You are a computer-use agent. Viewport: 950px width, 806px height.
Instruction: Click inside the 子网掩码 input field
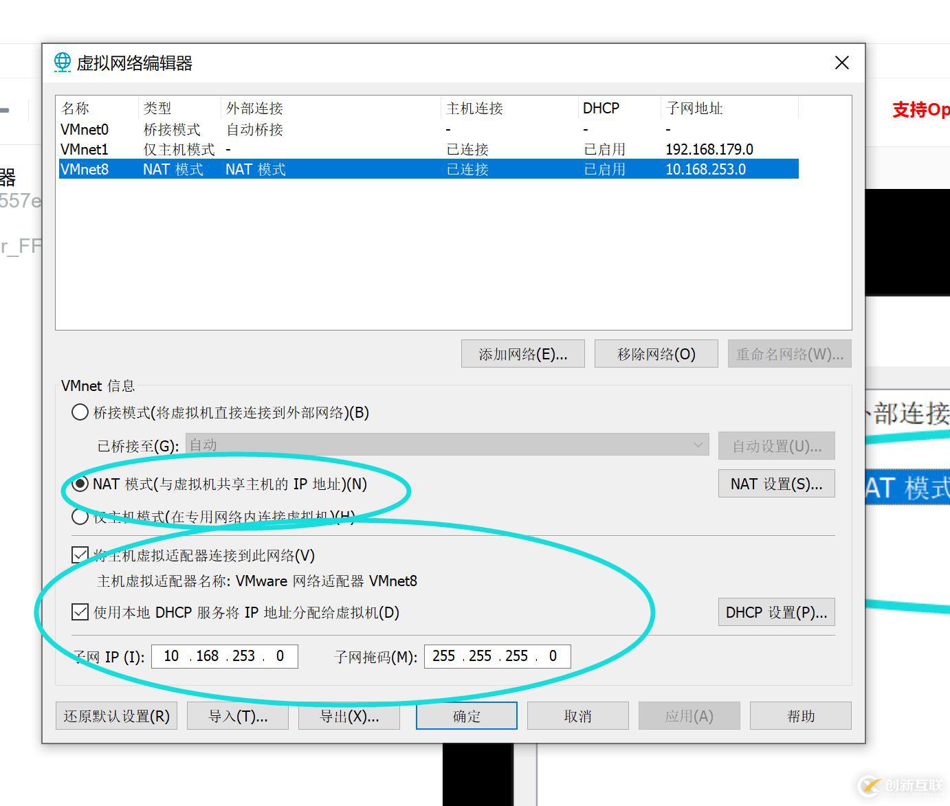click(496, 656)
